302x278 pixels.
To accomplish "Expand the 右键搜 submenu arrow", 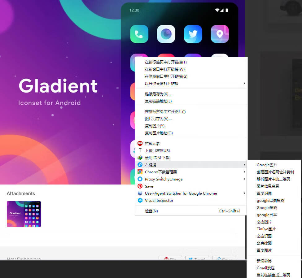I will [244, 165].
